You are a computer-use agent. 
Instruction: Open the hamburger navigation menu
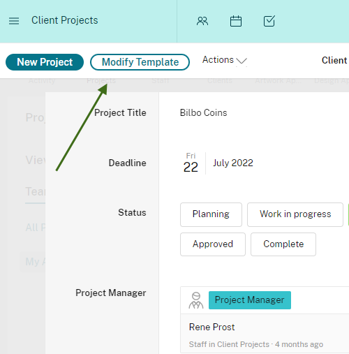pyautogui.click(x=14, y=21)
